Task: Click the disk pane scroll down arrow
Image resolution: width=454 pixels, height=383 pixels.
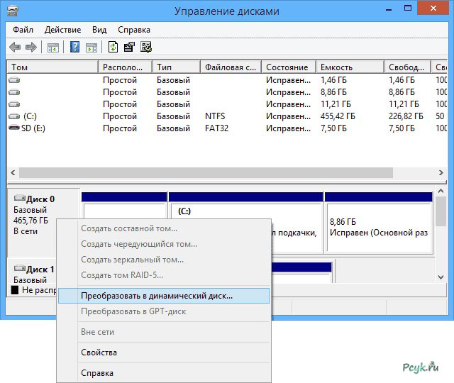Action: pyautogui.click(x=441, y=277)
